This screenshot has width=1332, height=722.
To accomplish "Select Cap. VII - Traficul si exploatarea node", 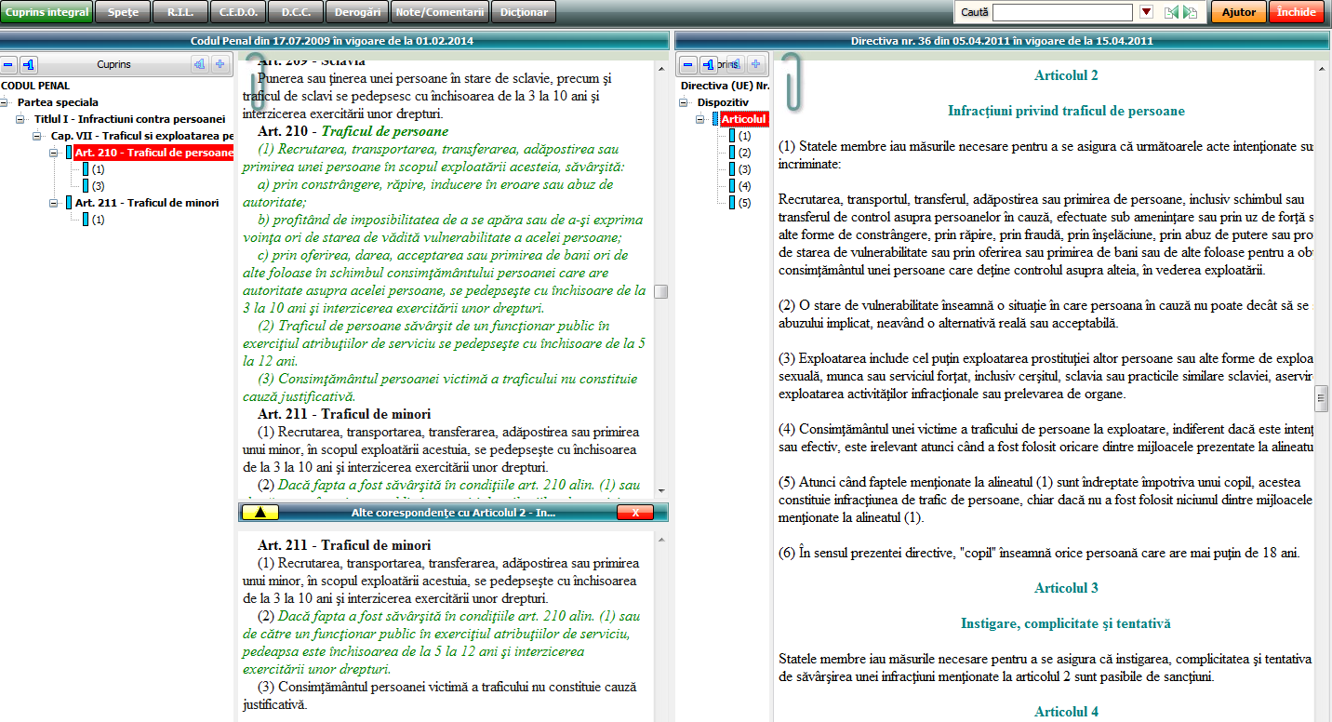I will point(141,136).
